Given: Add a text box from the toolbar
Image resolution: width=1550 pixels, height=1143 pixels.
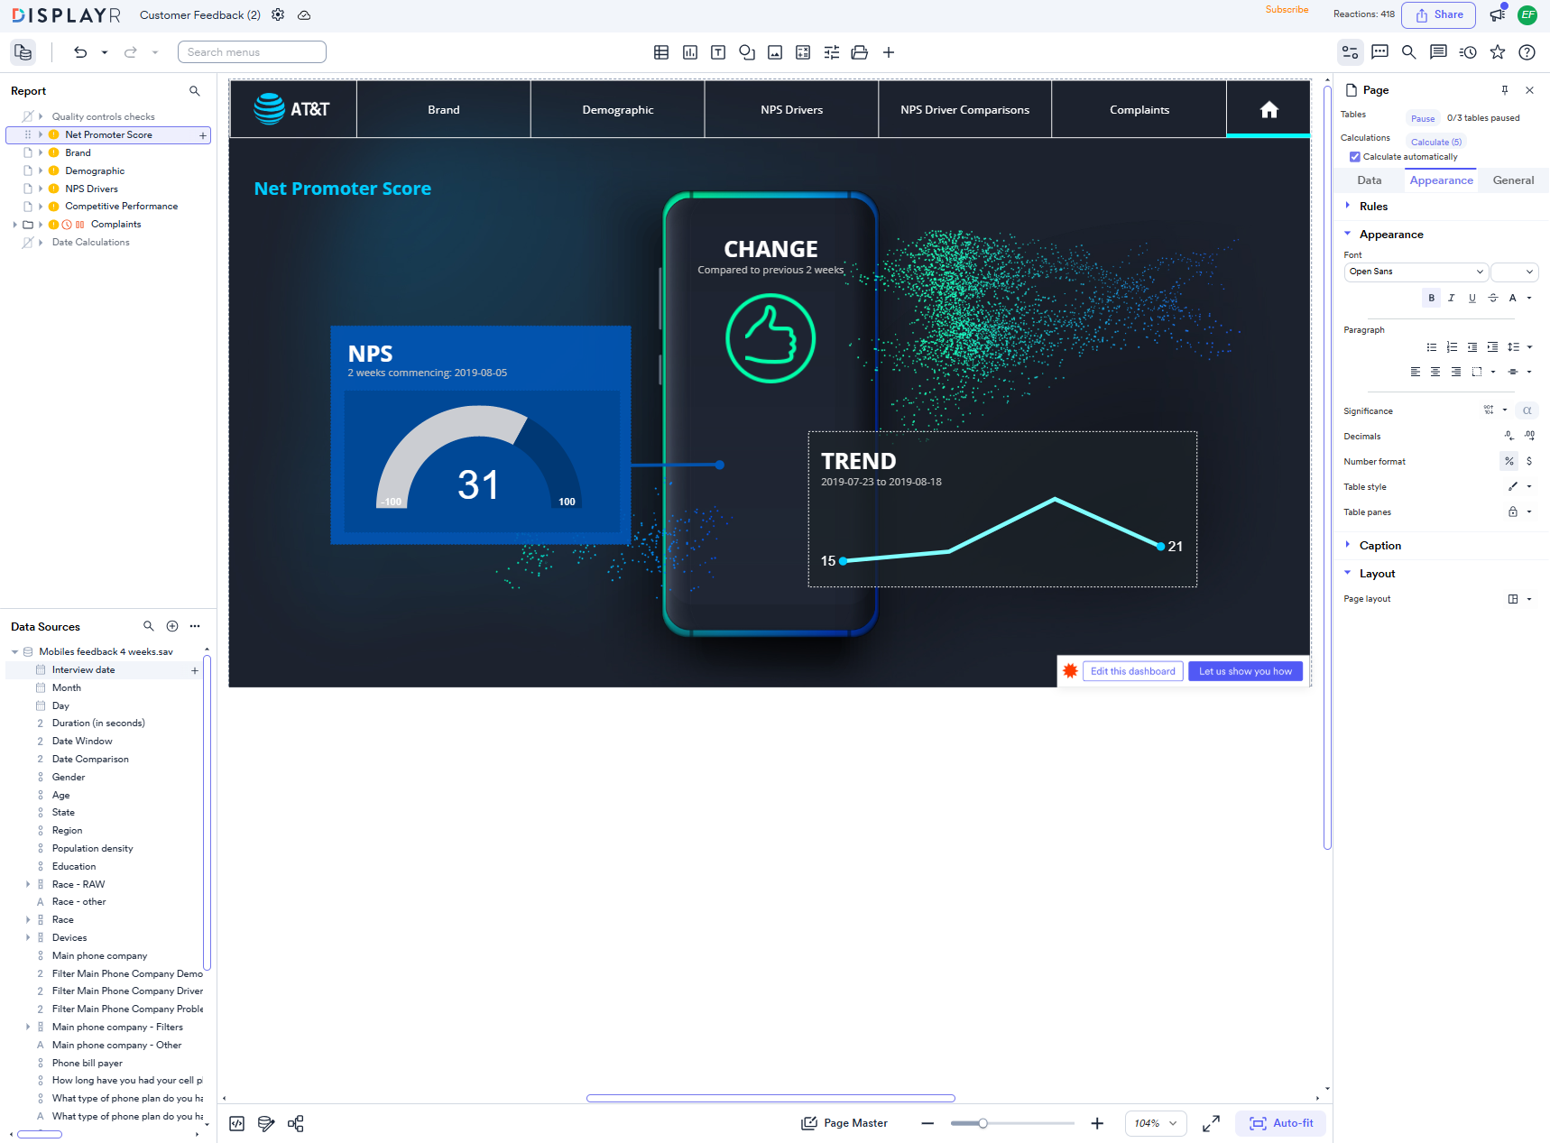Looking at the screenshot, I should (x=718, y=52).
